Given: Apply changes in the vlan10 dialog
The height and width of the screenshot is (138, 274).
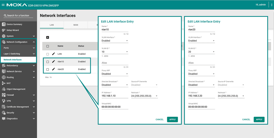Looking at the screenshot, I should coord(172,119).
